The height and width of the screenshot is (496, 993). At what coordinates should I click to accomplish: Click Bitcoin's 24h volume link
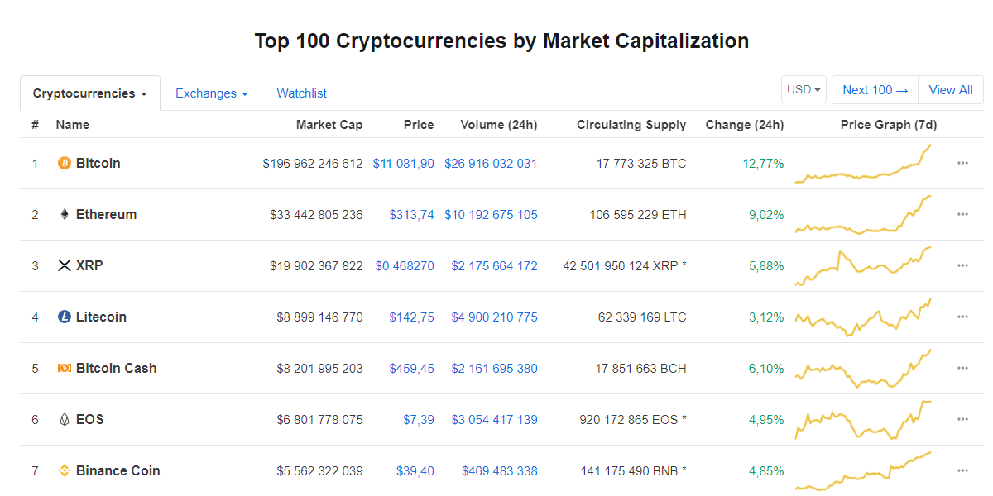(x=491, y=164)
